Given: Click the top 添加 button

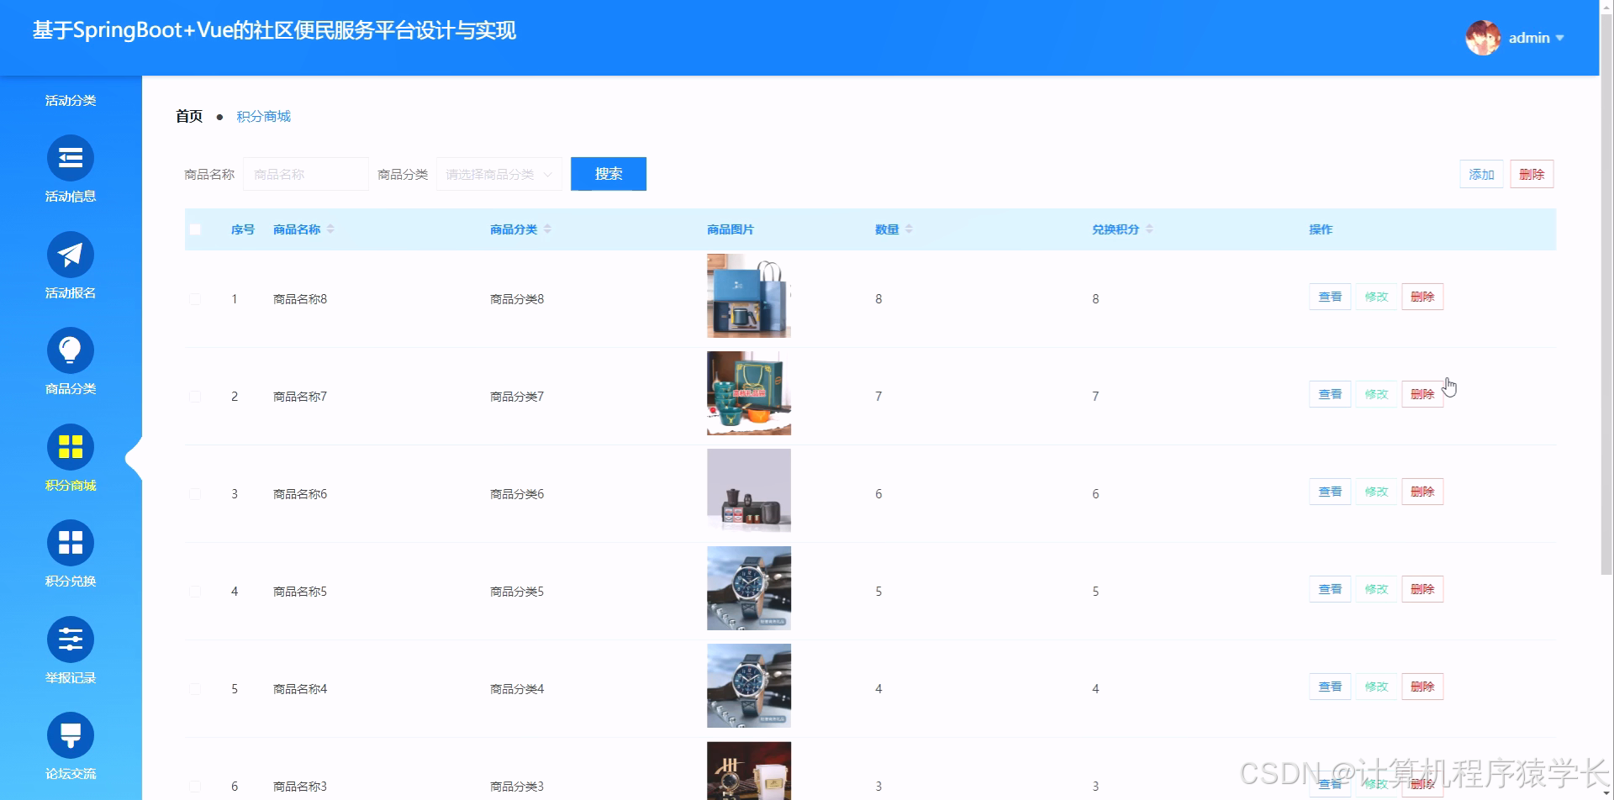Looking at the screenshot, I should (x=1481, y=174).
